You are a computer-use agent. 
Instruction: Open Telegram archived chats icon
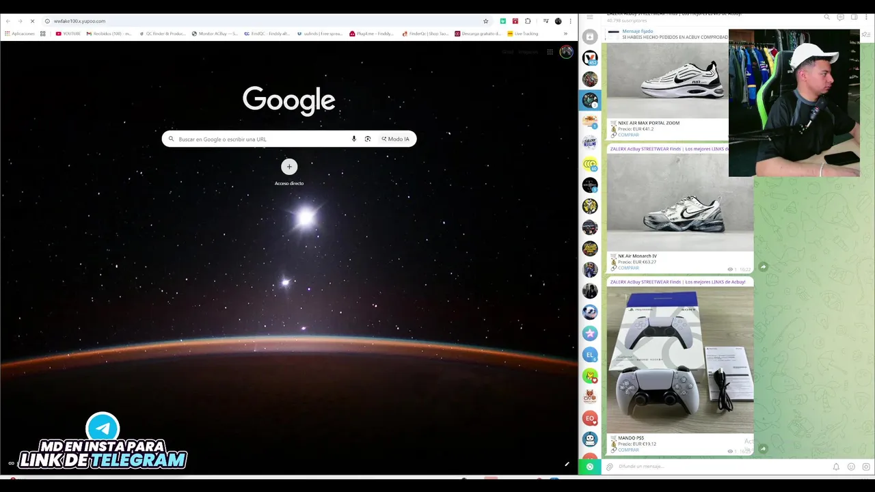point(590,36)
